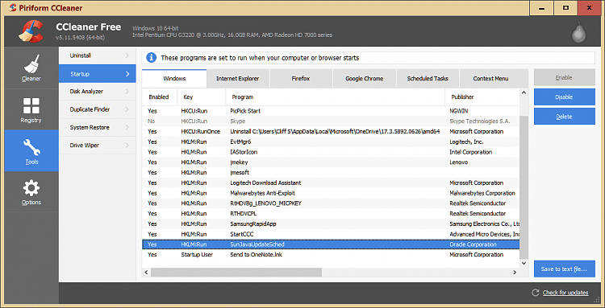Open System Restore
This screenshot has height=308, width=605.
[x=98, y=127]
